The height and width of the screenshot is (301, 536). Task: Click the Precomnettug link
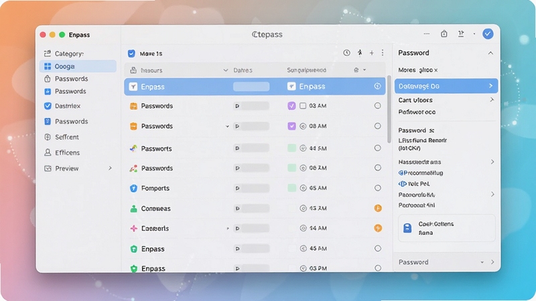click(x=421, y=173)
